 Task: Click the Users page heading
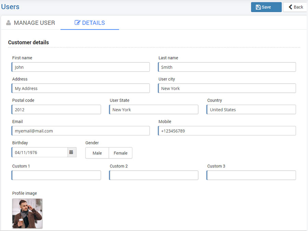tap(10, 7)
